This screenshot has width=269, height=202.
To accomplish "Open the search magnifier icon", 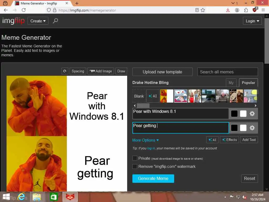I will (x=55, y=21).
